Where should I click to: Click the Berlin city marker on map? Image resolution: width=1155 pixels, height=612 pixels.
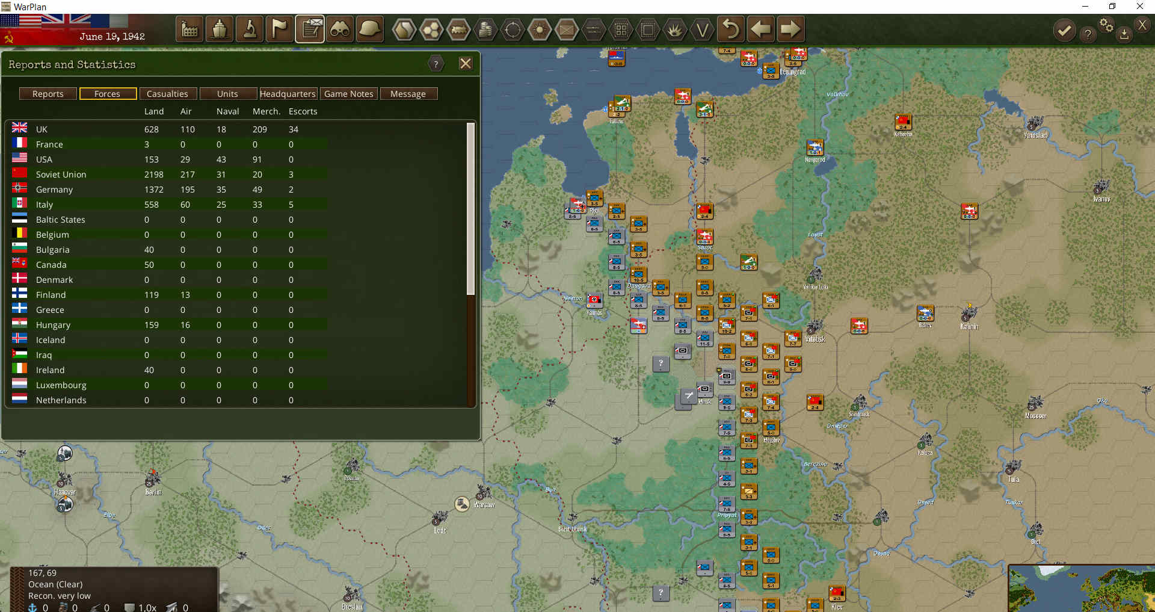tap(153, 480)
